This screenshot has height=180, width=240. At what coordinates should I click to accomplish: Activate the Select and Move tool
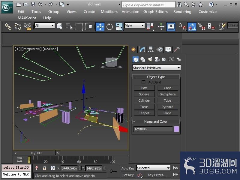100,27
